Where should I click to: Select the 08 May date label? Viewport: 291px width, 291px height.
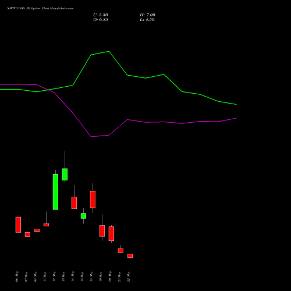[x=36, y=276]
